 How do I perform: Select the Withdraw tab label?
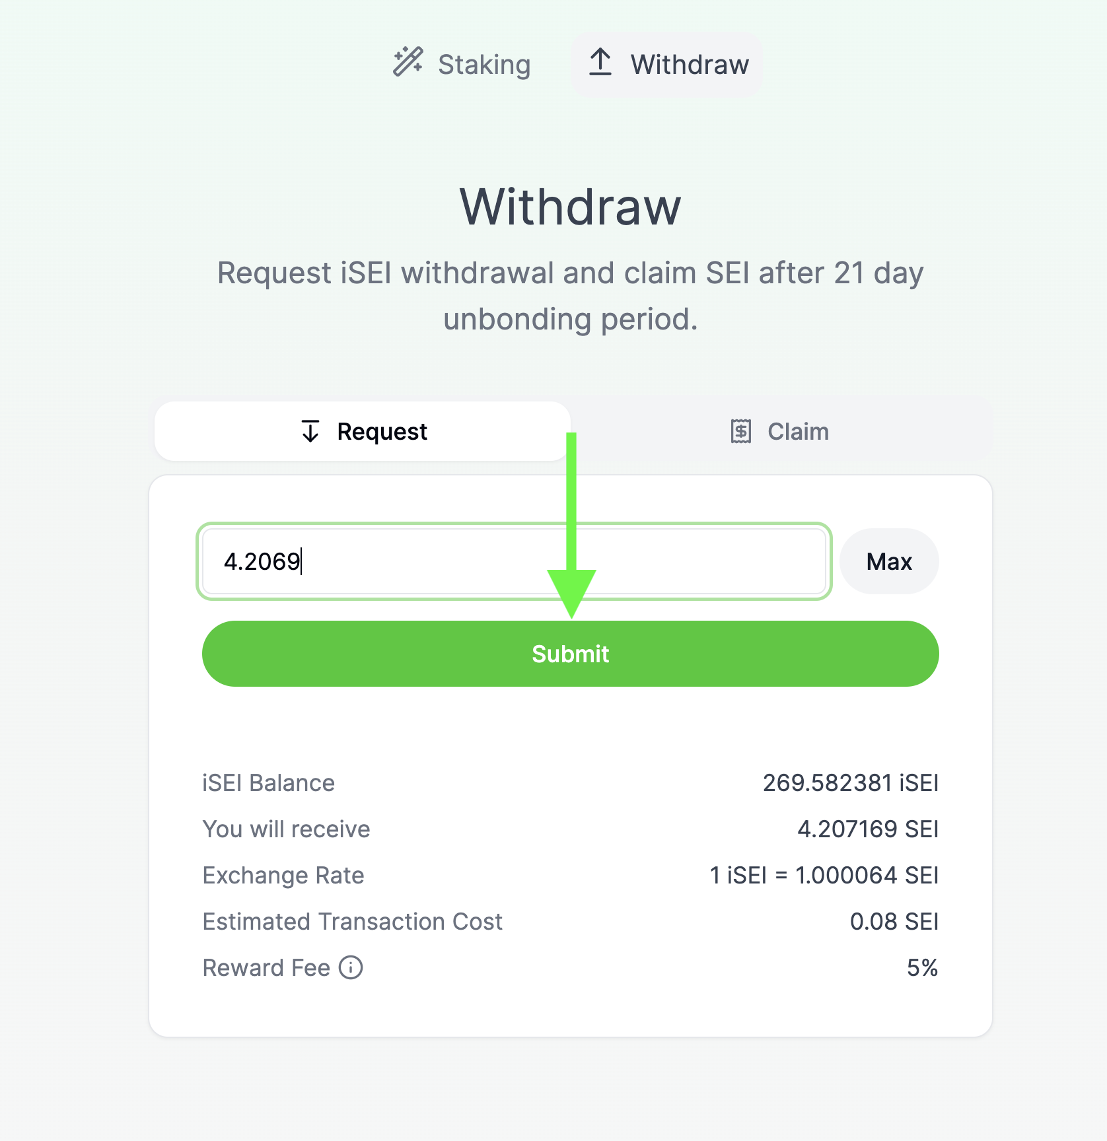pos(690,65)
